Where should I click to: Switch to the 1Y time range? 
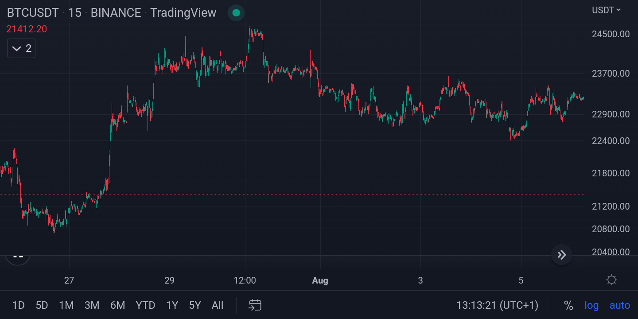pyautogui.click(x=172, y=305)
